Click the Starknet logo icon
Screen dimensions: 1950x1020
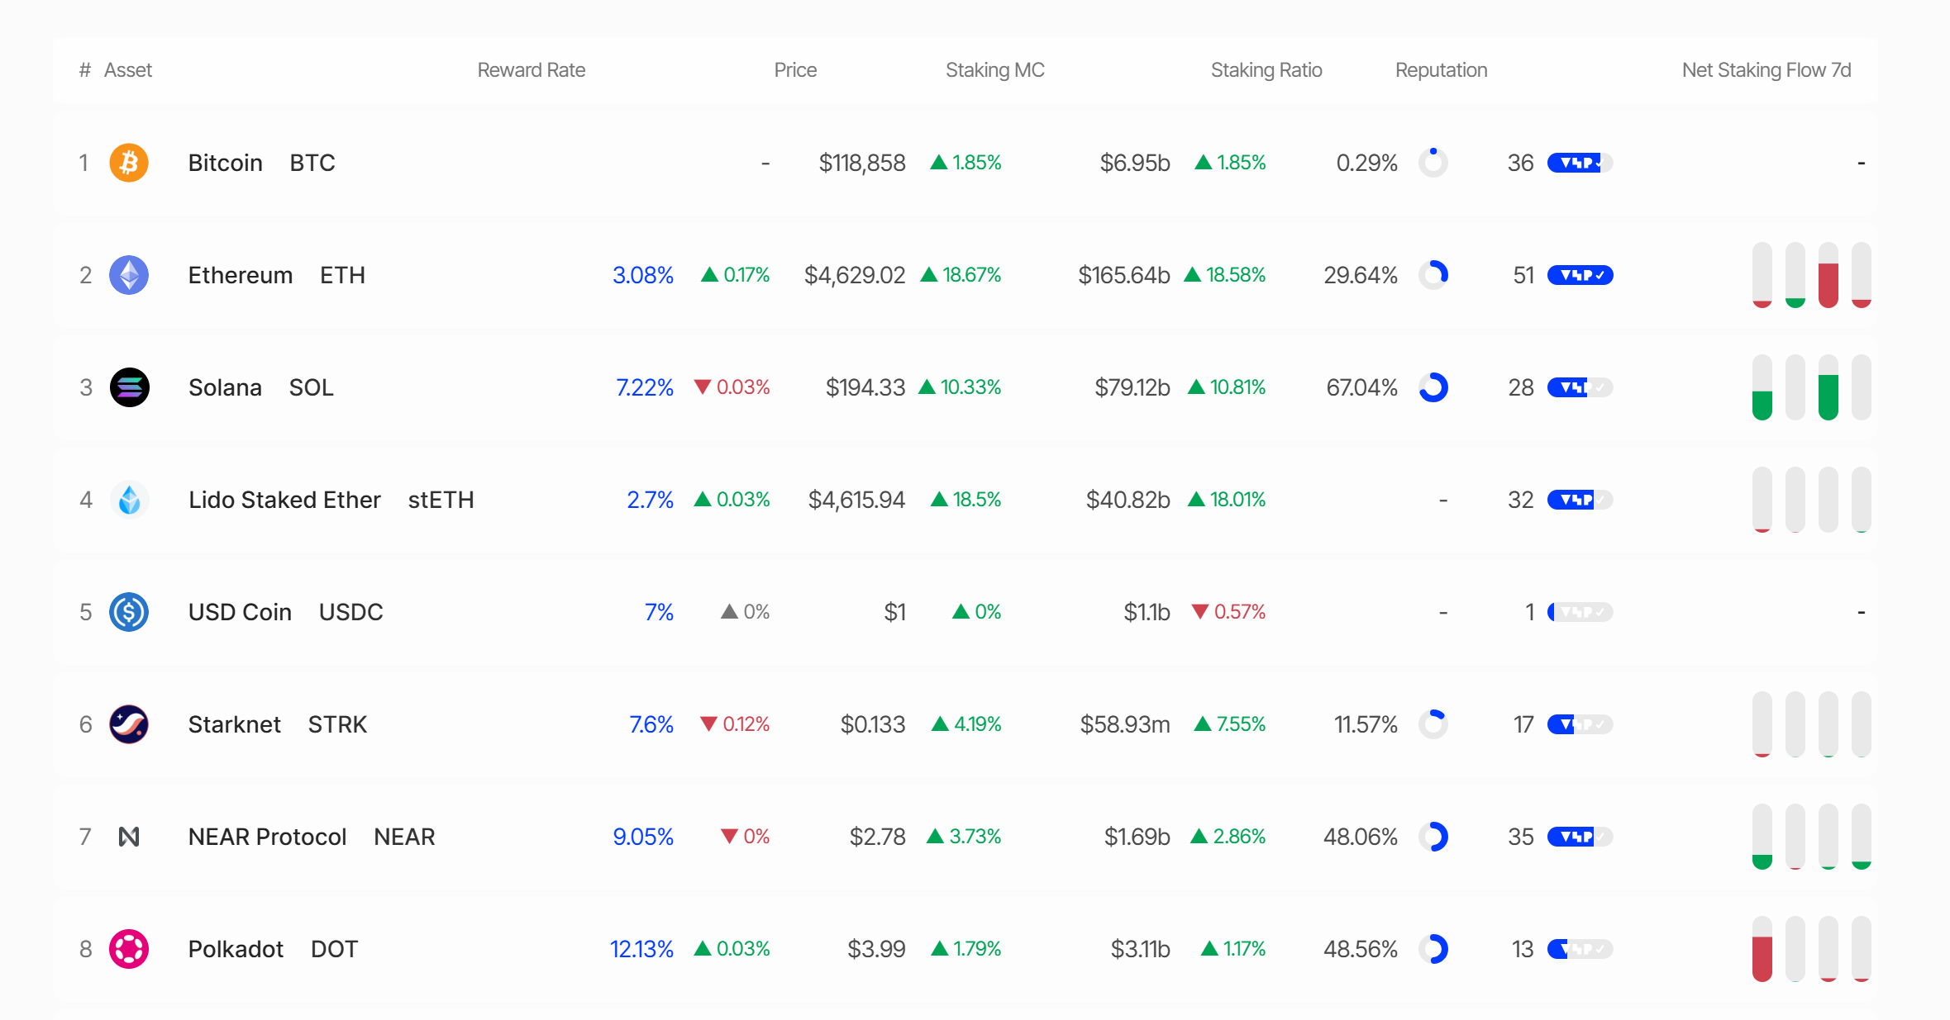tap(129, 724)
